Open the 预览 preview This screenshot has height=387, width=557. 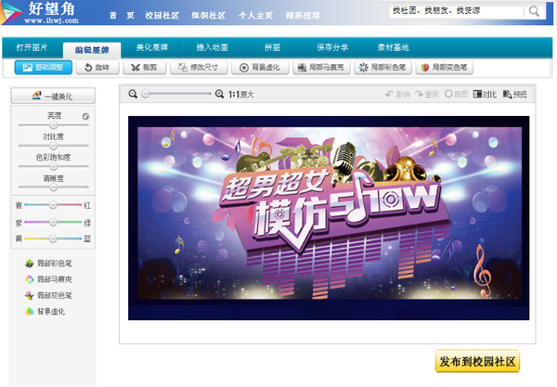pos(514,95)
